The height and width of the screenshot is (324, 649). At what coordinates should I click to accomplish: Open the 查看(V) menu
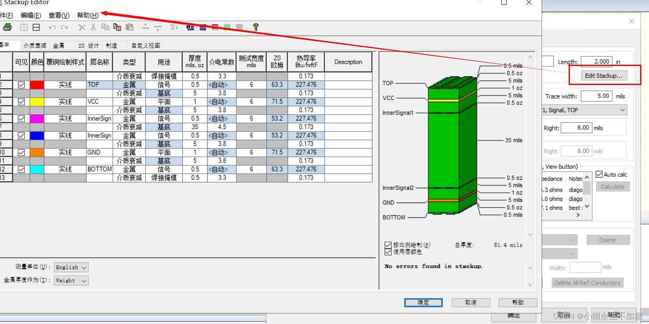[59, 15]
